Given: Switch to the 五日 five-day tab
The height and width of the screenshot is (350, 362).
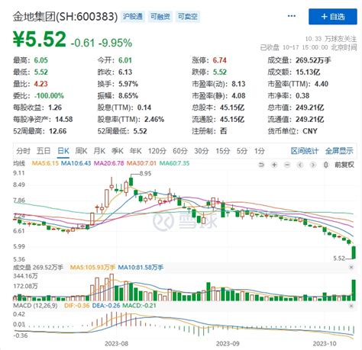Looking at the screenshot, I should 44,151.
